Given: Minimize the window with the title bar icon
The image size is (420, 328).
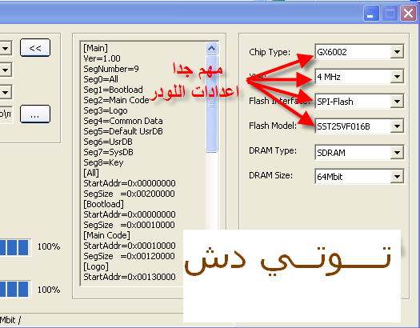Looking at the screenshot, I should pos(371,13).
